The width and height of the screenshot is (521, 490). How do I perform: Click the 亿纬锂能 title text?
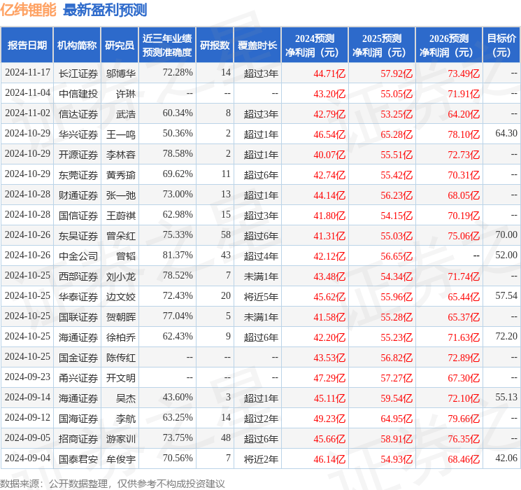(28, 10)
